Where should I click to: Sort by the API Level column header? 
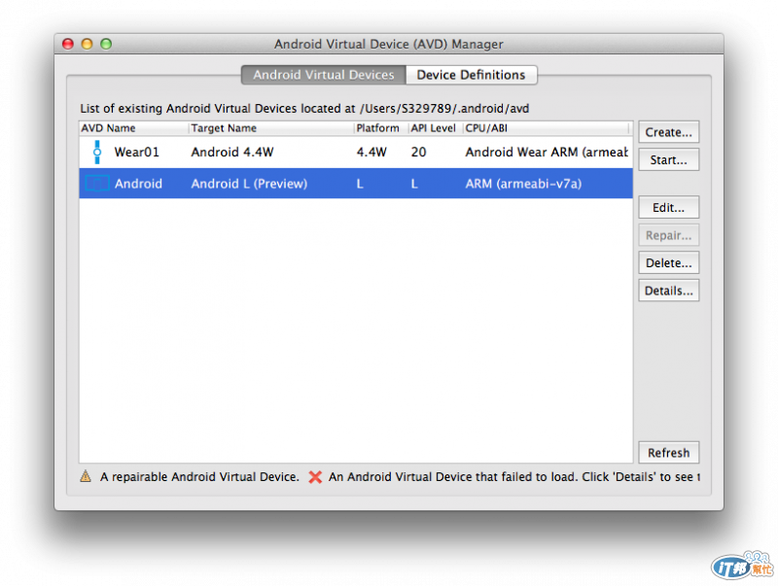coord(436,128)
